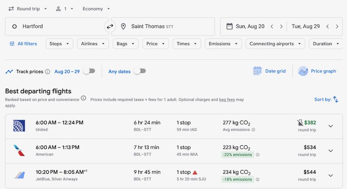Screen dimensions: 347x189
Task: Open the Date grid view
Action: [x=269, y=71]
